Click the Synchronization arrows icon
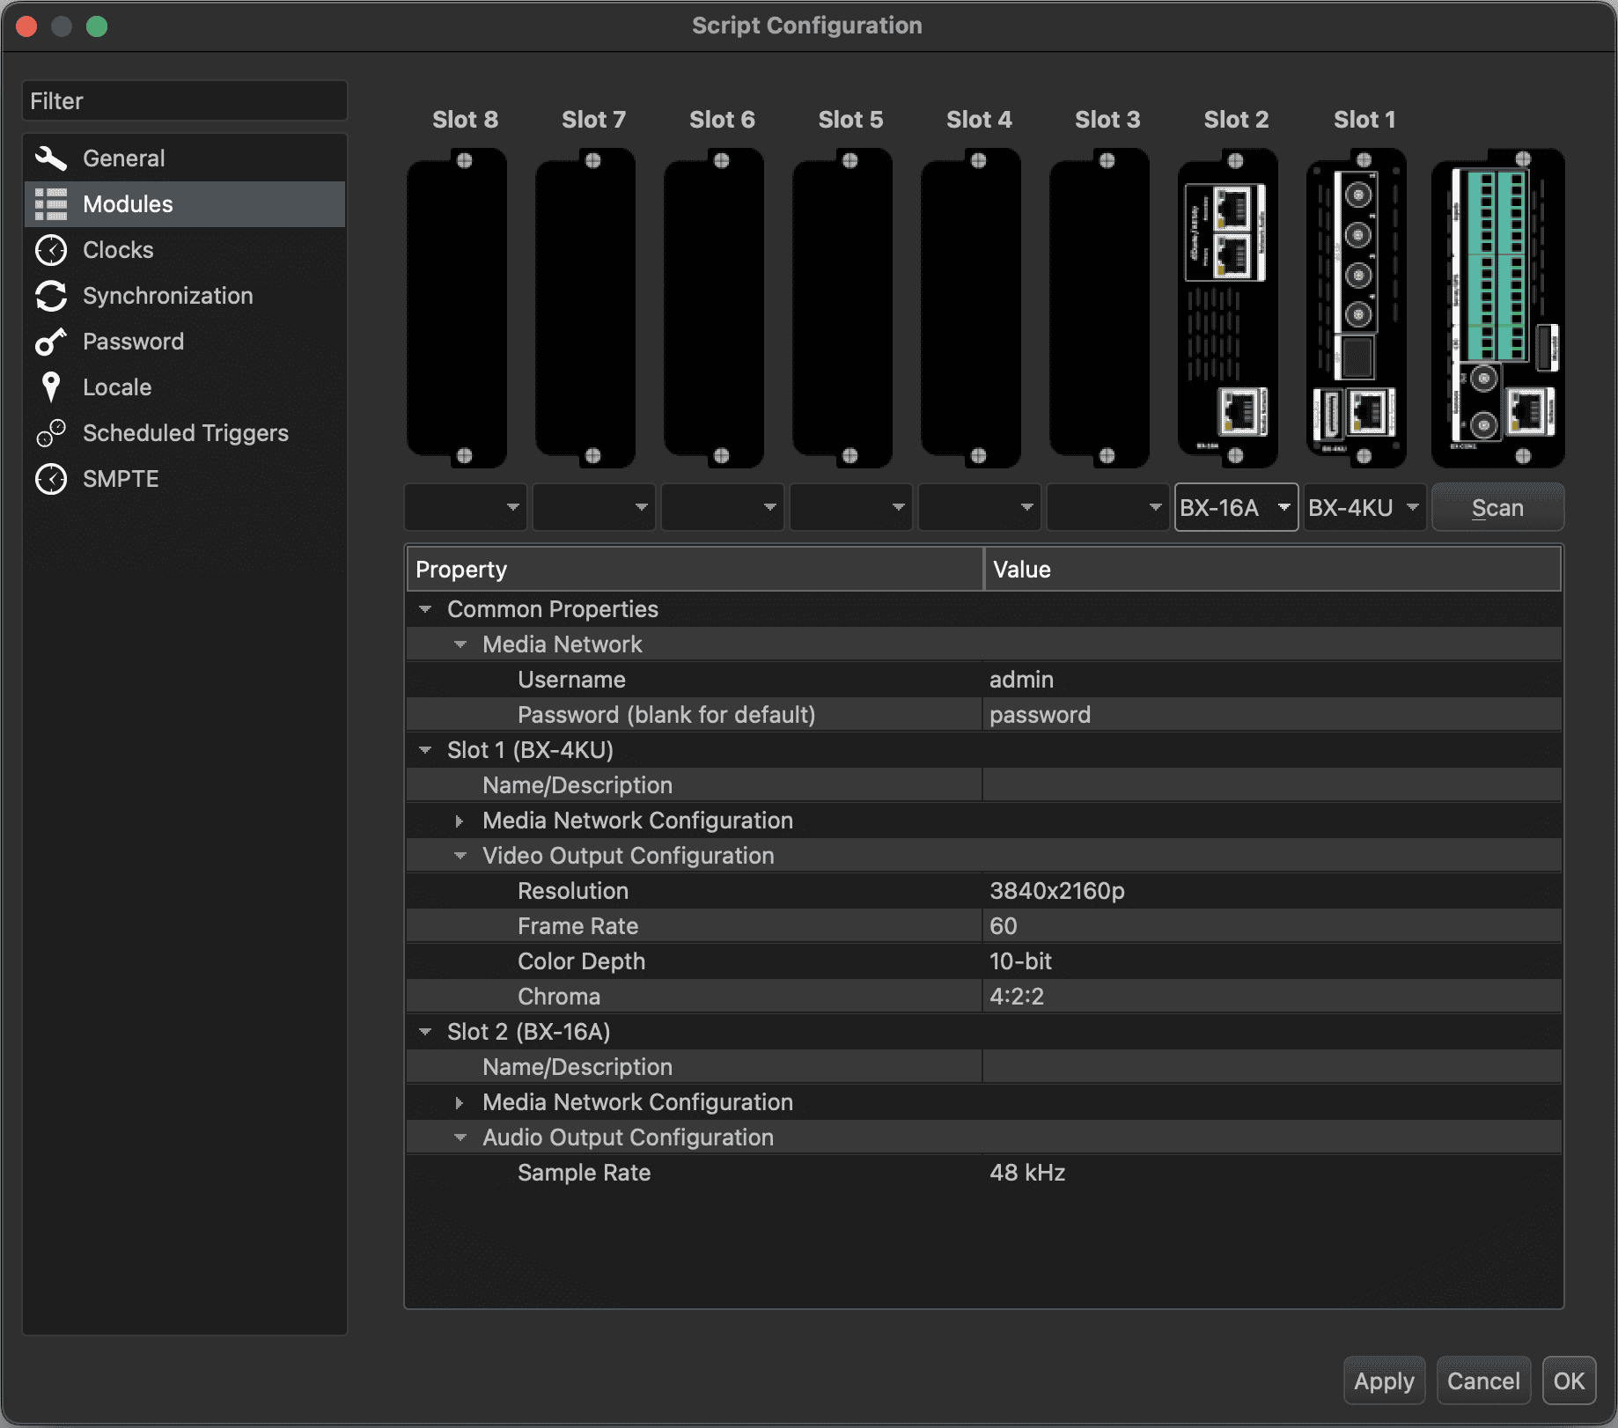This screenshot has width=1618, height=1428. (51, 296)
